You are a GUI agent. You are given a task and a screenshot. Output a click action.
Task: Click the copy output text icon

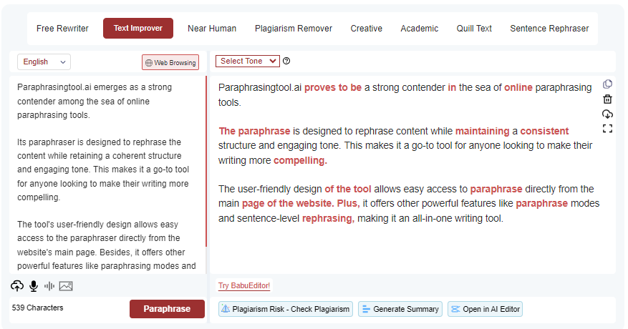click(607, 84)
